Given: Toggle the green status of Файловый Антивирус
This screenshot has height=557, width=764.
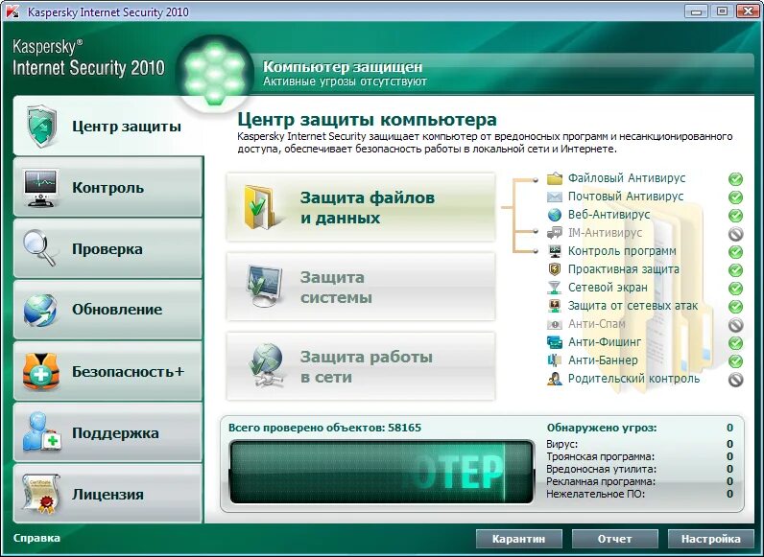Looking at the screenshot, I should tap(736, 178).
